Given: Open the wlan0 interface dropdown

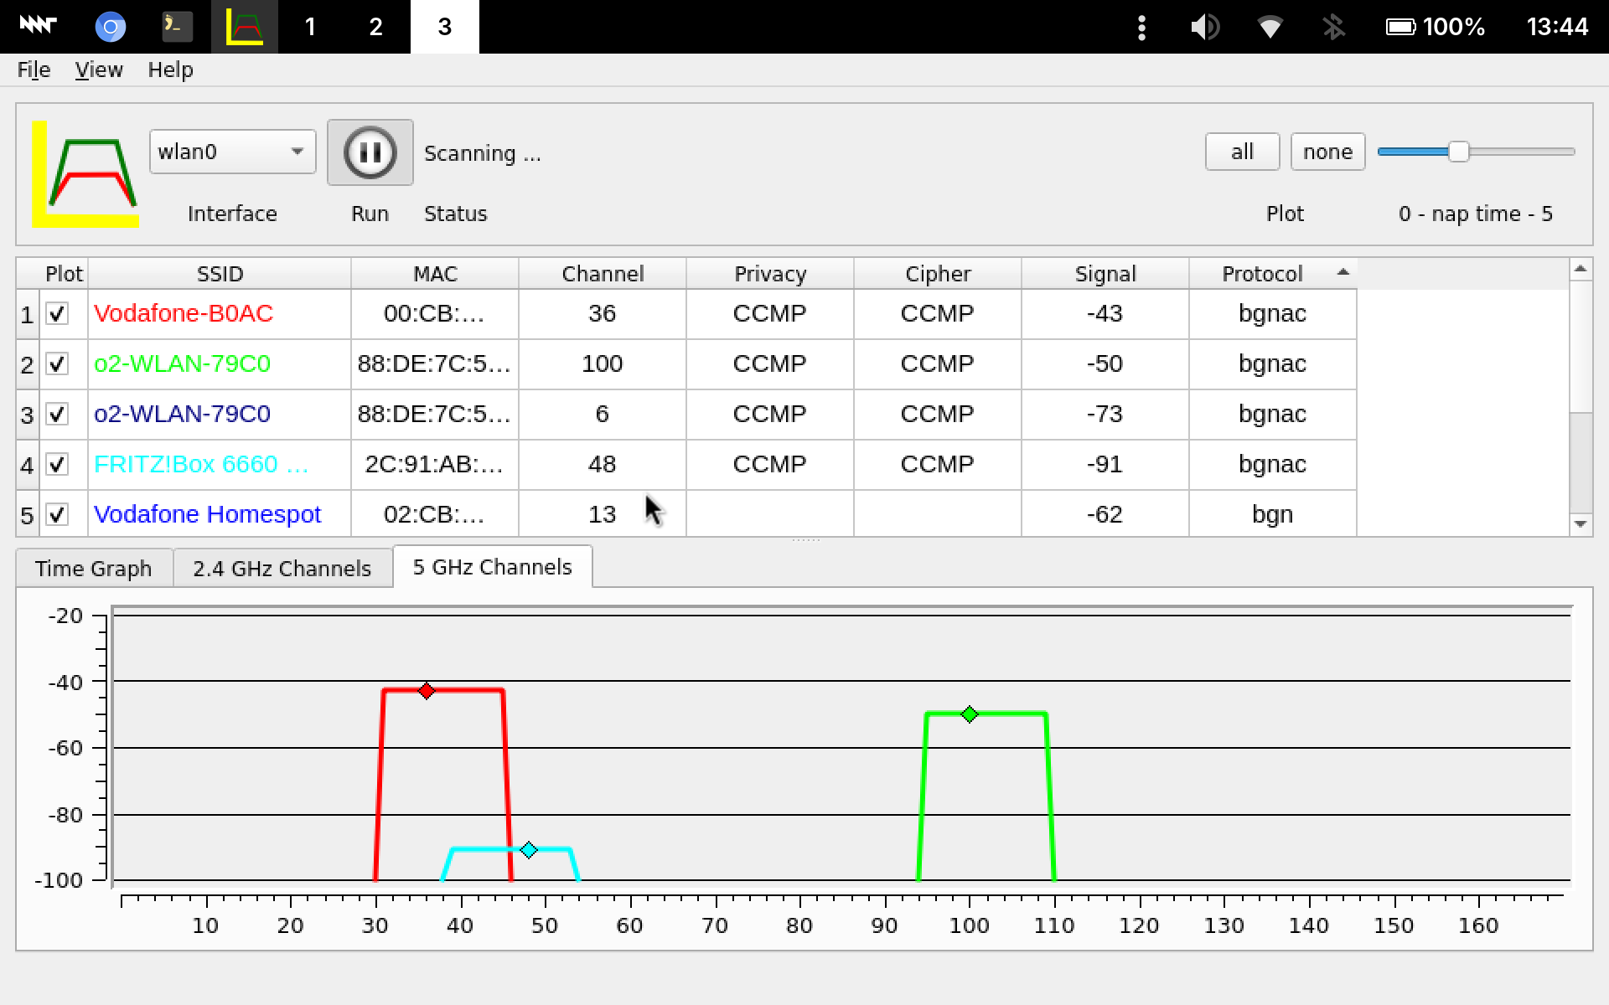Looking at the screenshot, I should click(232, 152).
